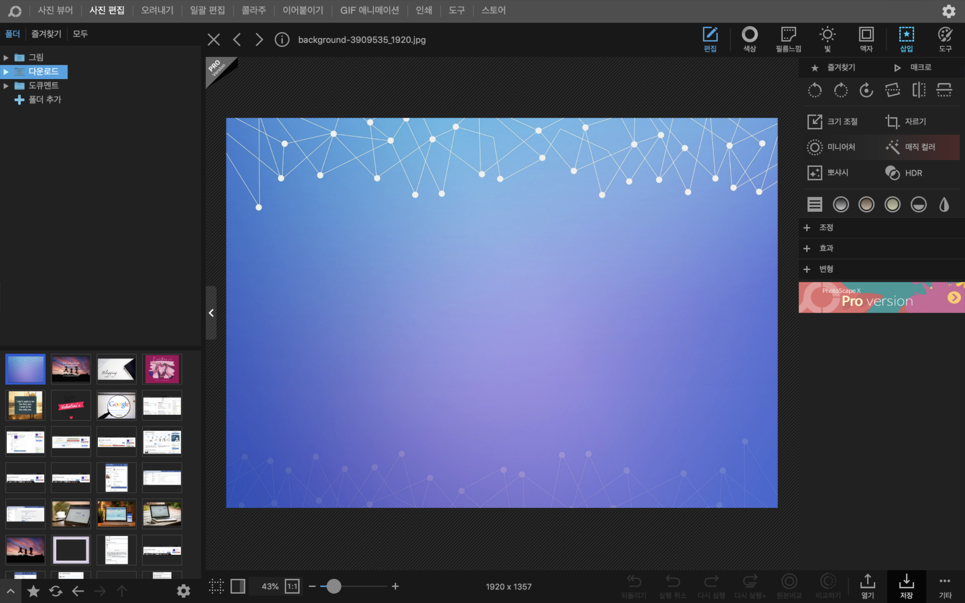This screenshot has height=603, width=965.
Task: Click the rotate counter-clockwise icon
Action: tap(814, 90)
